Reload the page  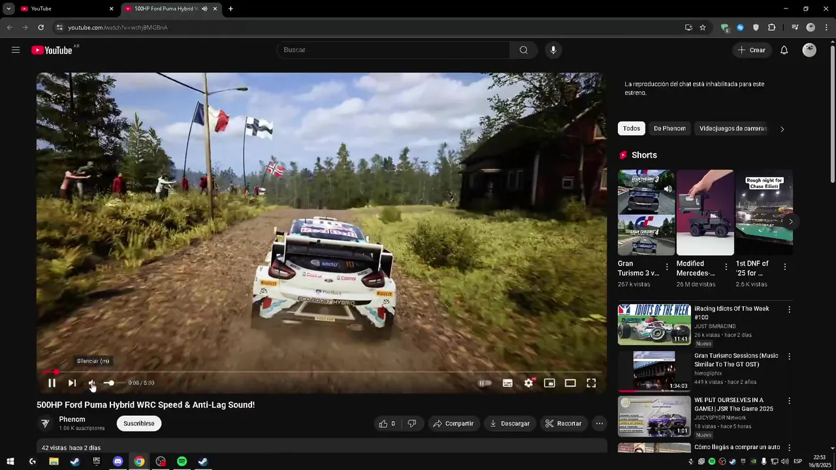point(40,27)
